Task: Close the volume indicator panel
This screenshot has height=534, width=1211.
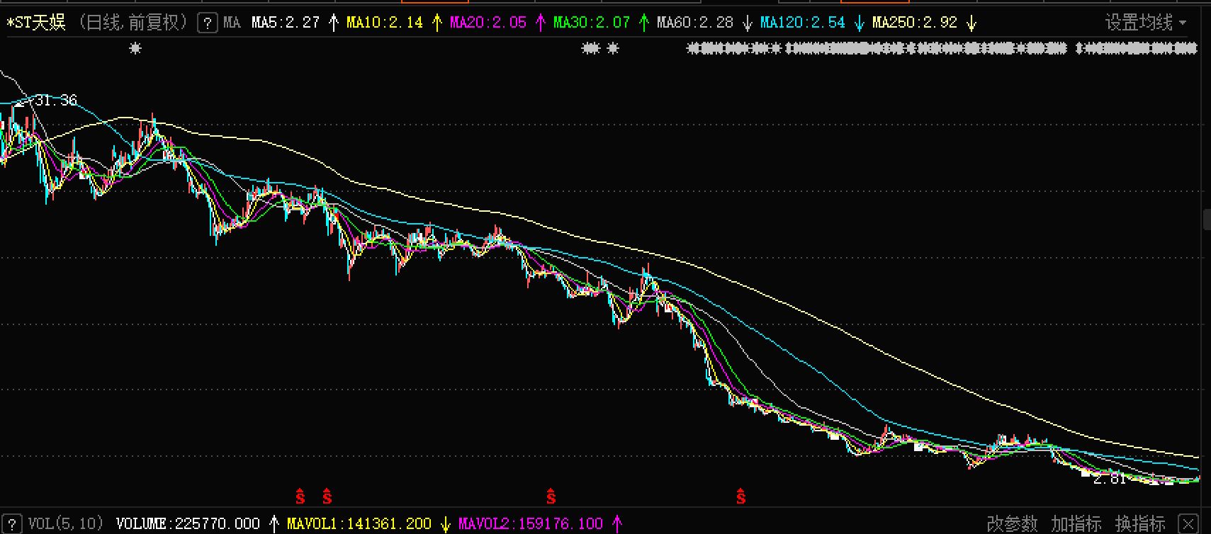Action: coord(1188,523)
